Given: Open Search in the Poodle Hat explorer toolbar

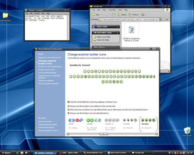Looking at the screenshot, I should pos(122,14).
